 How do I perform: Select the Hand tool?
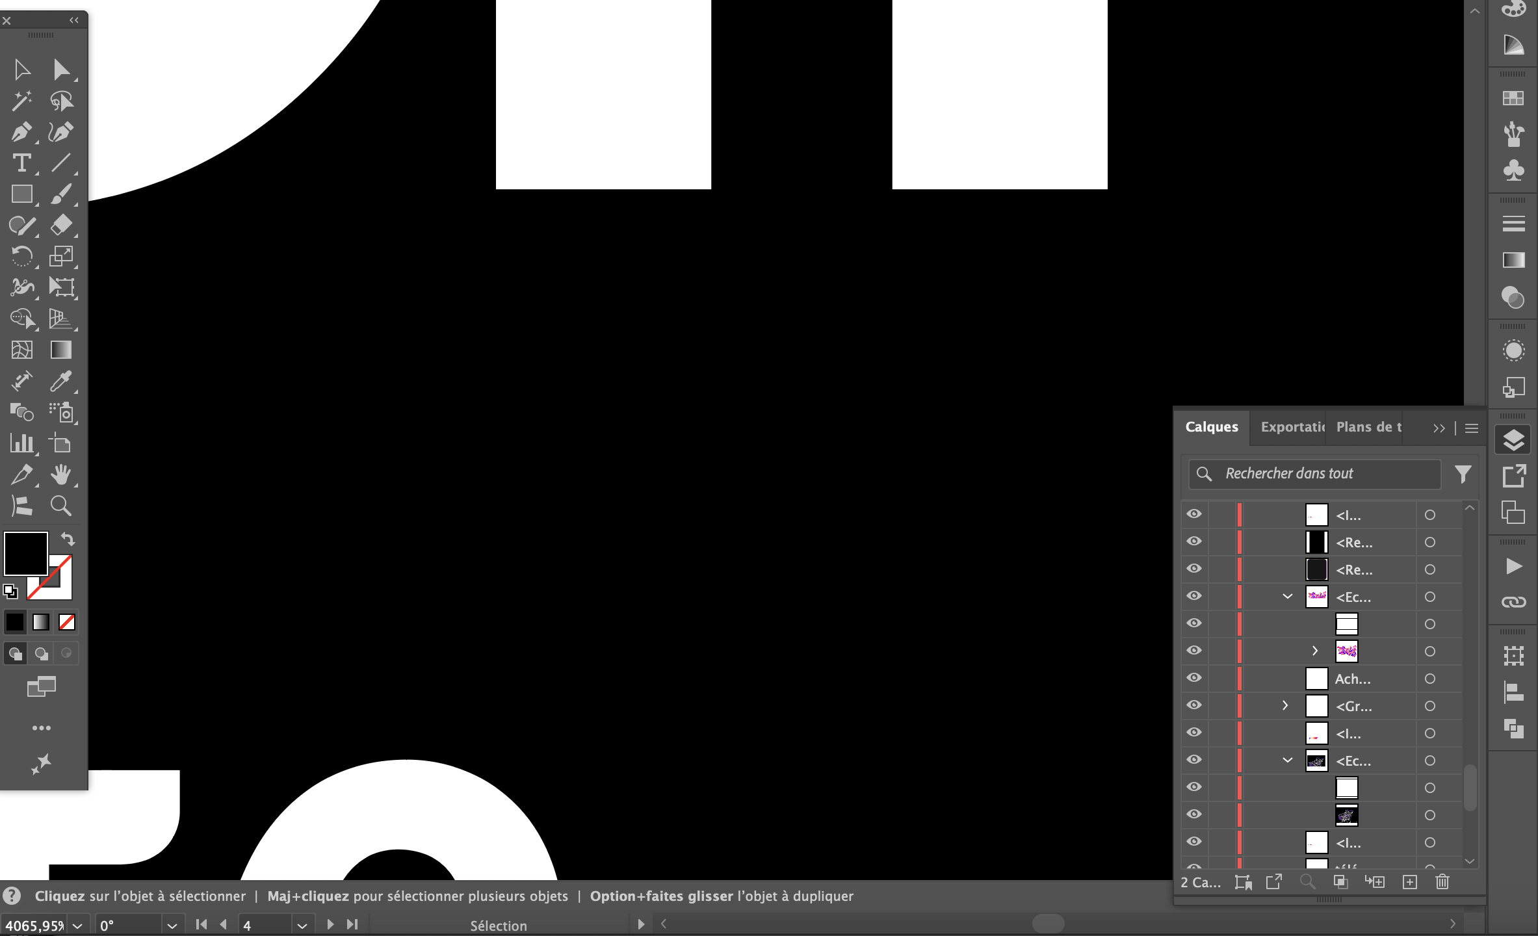pos(60,474)
